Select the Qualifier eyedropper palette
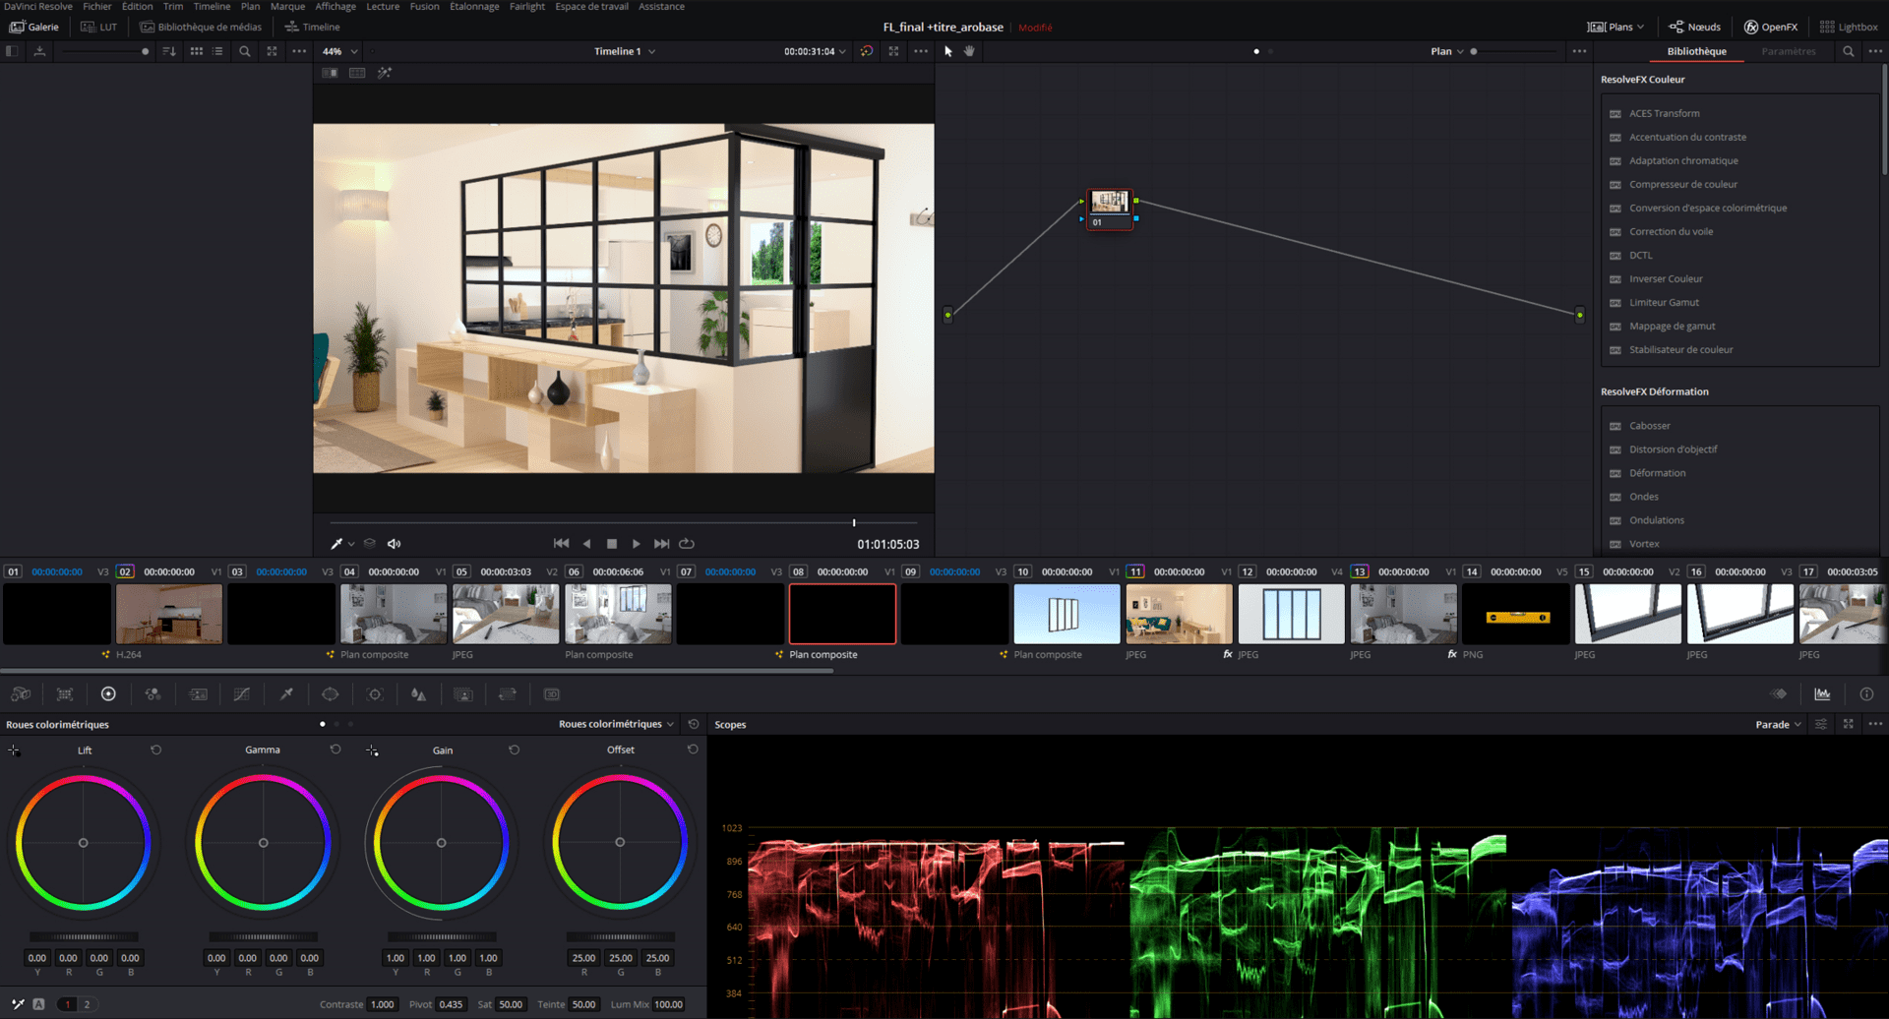This screenshot has height=1019, width=1889. coord(286,694)
